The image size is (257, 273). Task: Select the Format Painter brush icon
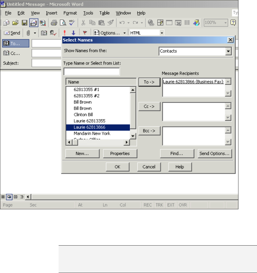pyautogui.click(x=111, y=23)
